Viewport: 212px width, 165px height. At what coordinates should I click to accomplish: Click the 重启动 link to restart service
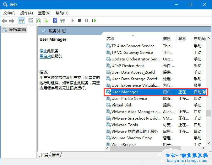pyautogui.click(x=45, y=56)
